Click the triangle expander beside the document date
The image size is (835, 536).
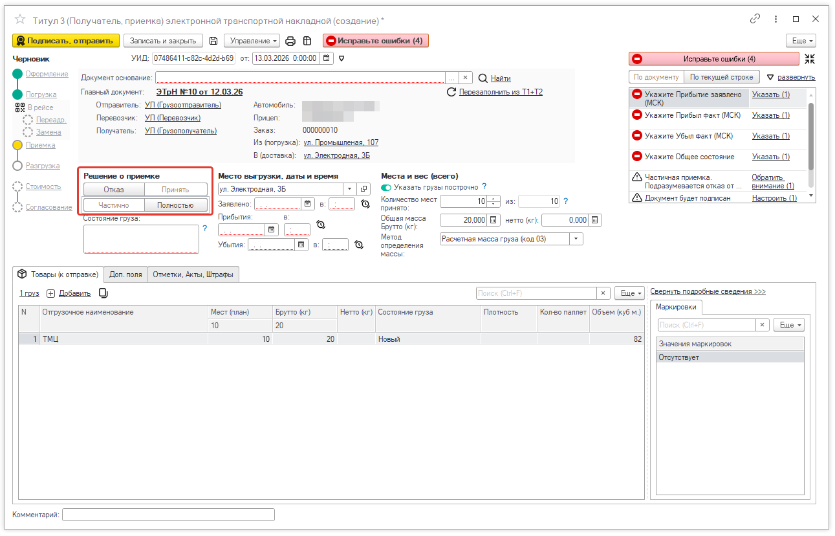[x=342, y=58]
